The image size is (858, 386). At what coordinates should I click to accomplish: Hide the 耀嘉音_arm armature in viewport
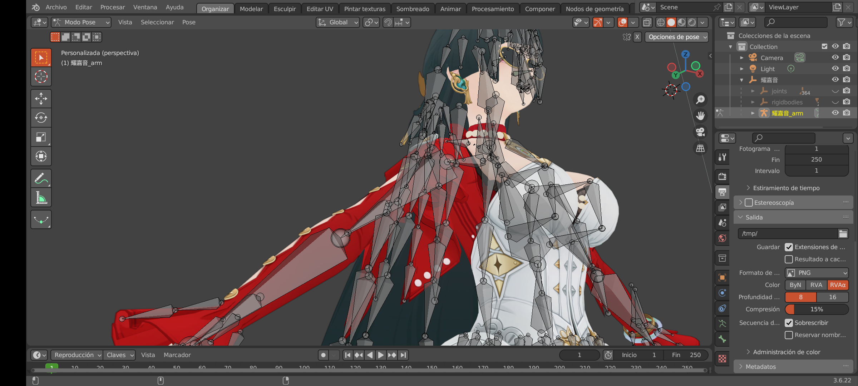point(835,113)
